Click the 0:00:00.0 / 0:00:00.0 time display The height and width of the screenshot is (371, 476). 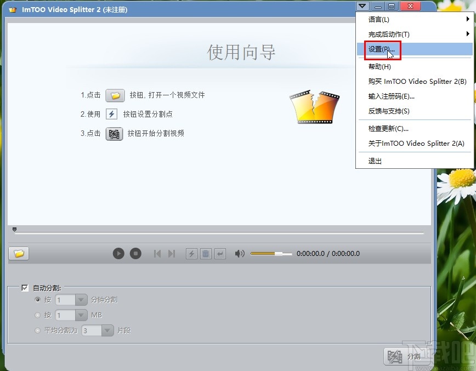328,254
